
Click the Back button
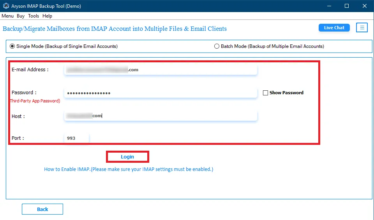pos(42,209)
